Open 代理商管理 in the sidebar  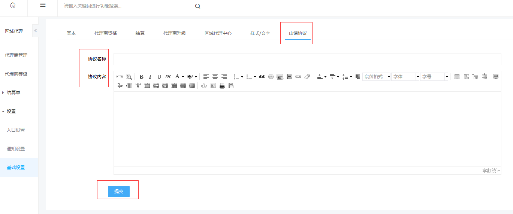coord(16,55)
